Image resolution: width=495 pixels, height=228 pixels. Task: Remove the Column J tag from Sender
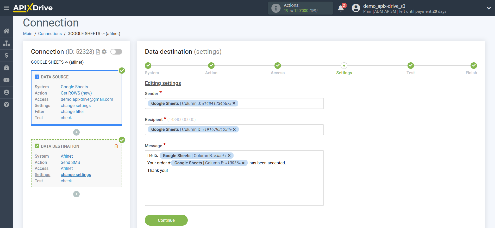[x=234, y=103]
